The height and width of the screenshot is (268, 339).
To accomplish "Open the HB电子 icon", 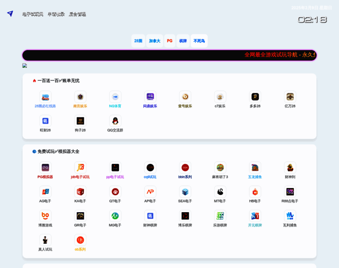I will pyautogui.click(x=255, y=192).
